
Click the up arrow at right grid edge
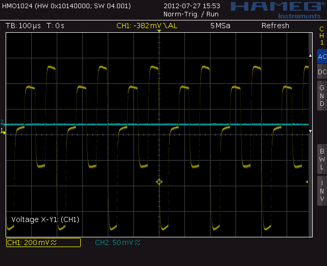pos(310,55)
